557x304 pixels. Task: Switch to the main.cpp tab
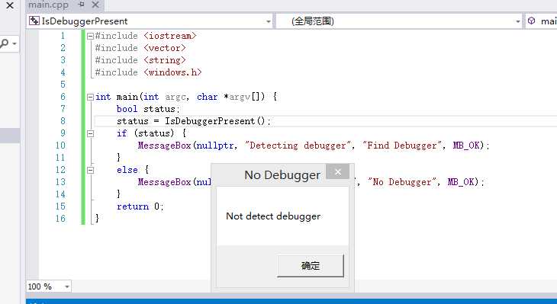pyautogui.click(x=48, y=5)
